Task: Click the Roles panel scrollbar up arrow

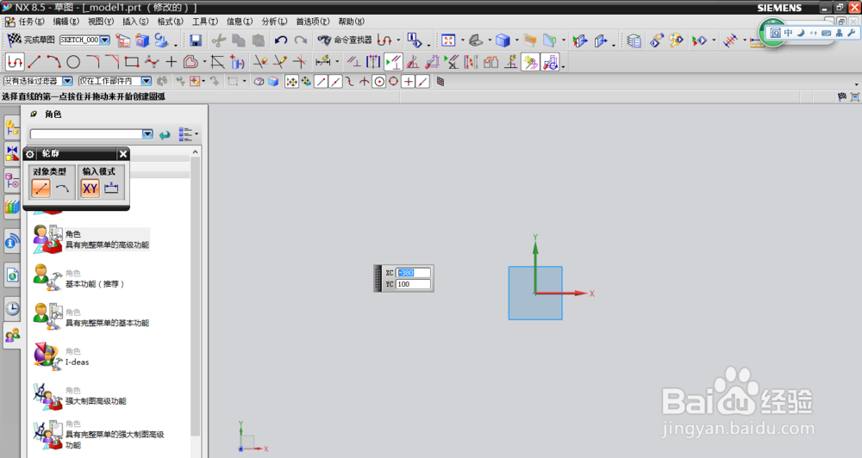Action: click(x=195, y=152)
